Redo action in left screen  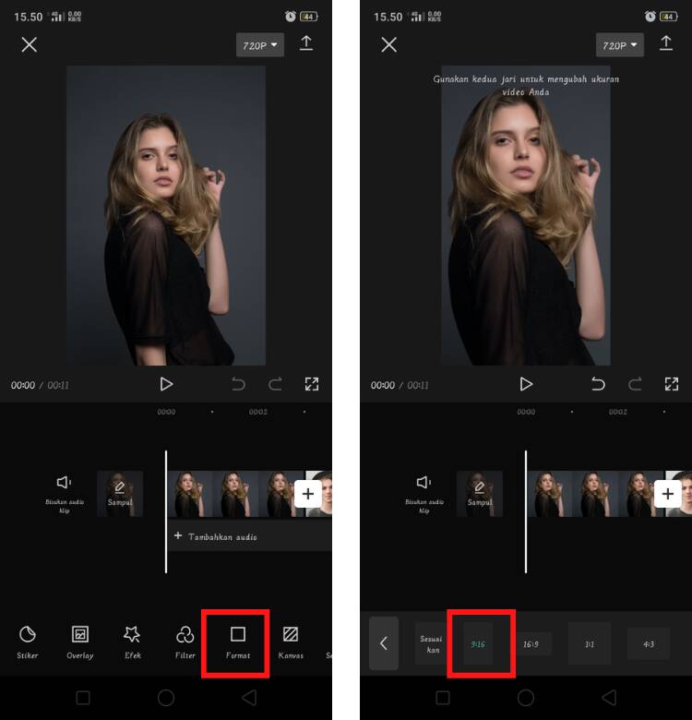275,384
